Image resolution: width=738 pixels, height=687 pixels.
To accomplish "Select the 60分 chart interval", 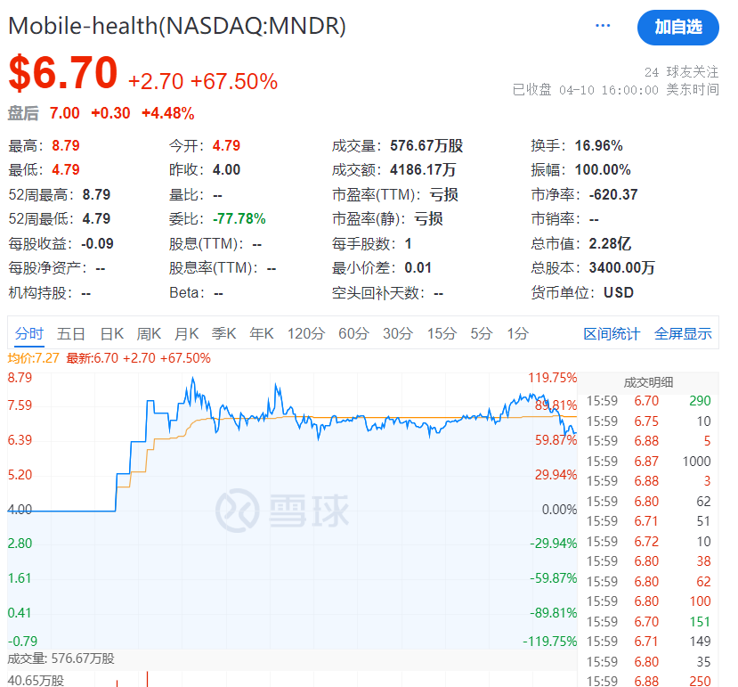I will (x=353, y=333).
